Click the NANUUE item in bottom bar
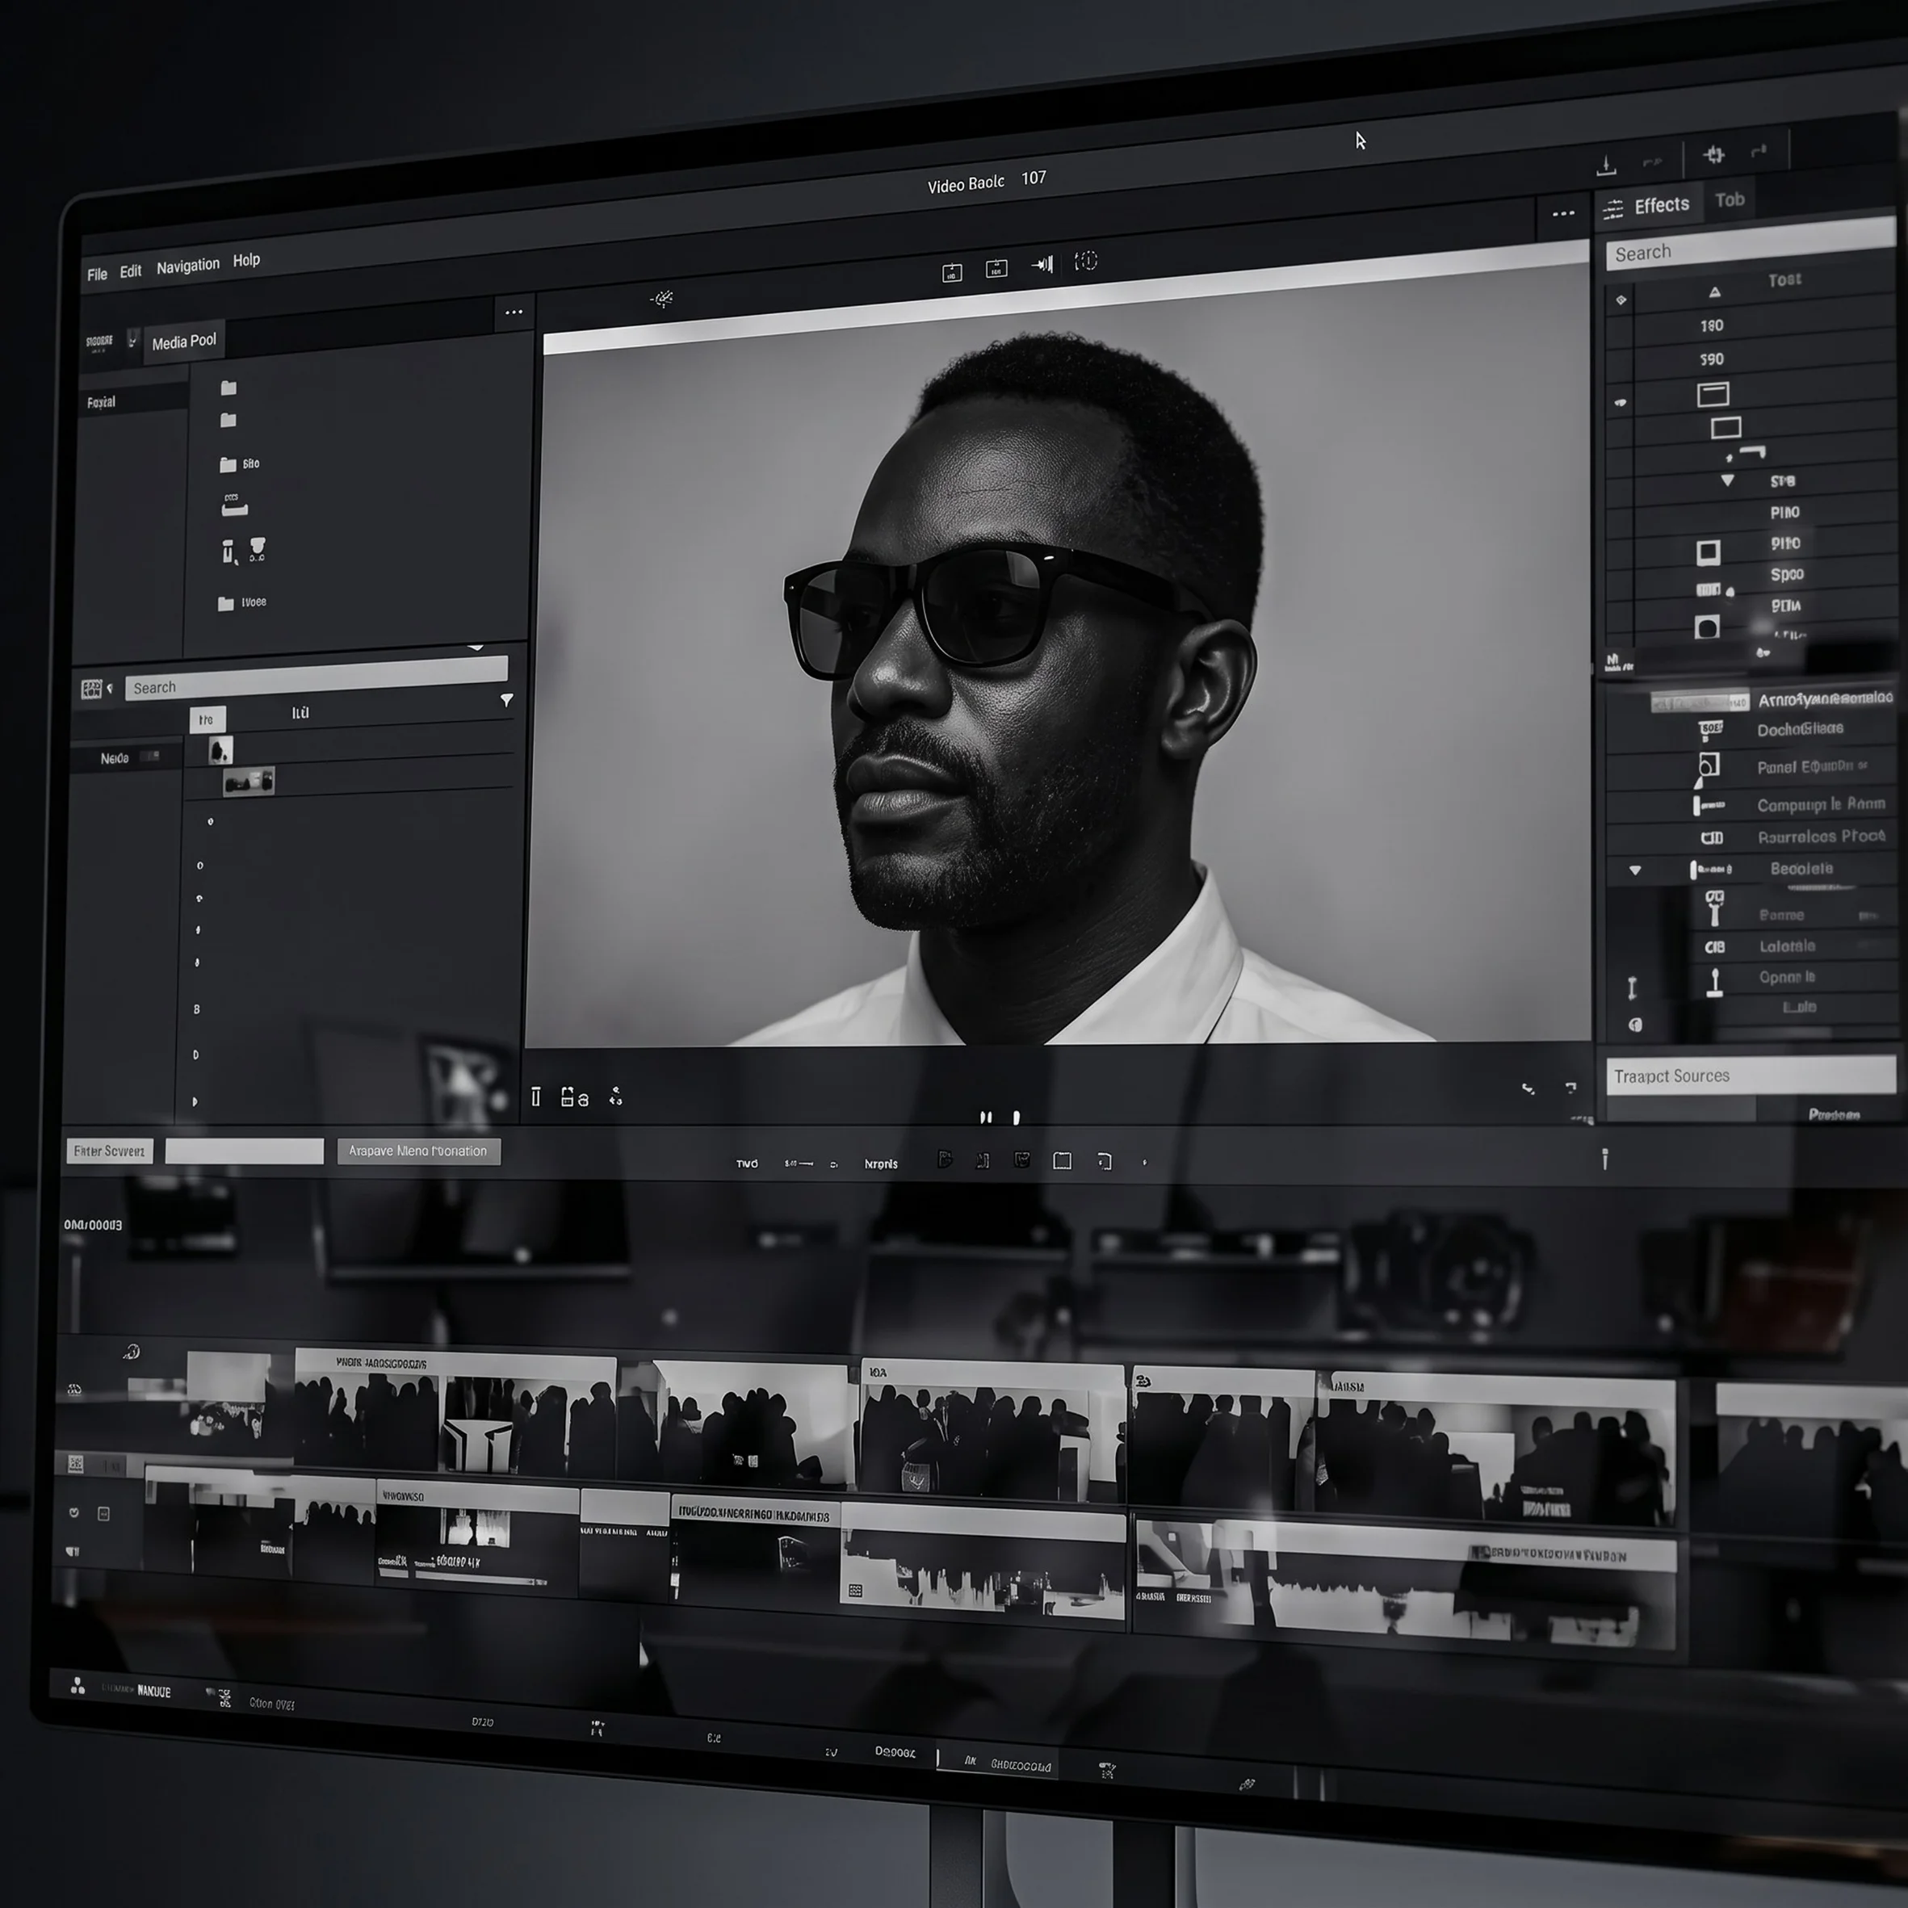The image size is (1908, 1908). [153, 1692]
